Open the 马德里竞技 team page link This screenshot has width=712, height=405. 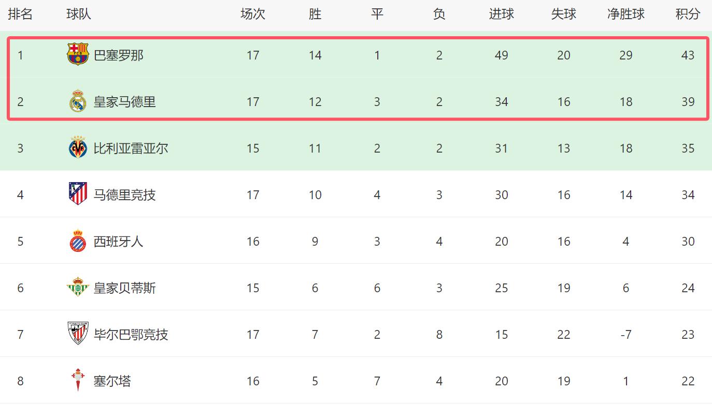point(125,195)
